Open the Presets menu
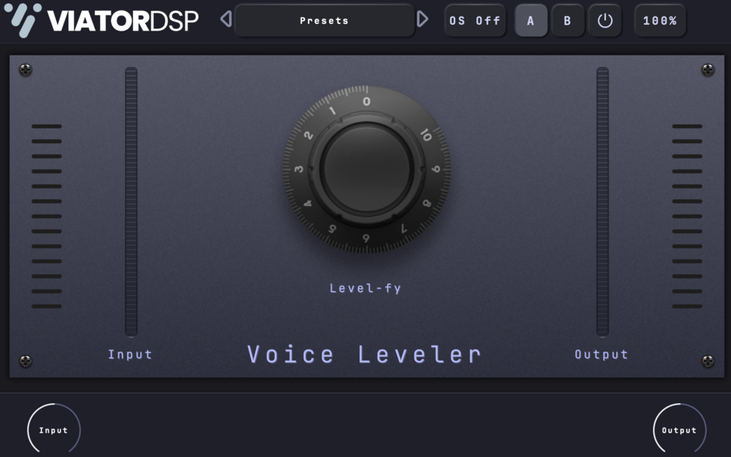731x457 pixels. [x=324, y=20]
